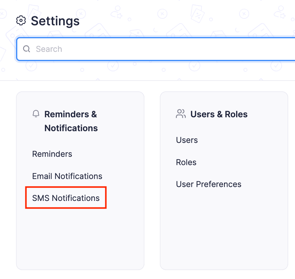Click the Users & Roles section heading

[x=219, y=114]
